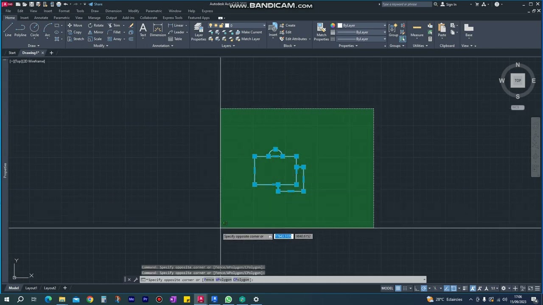Select the Text annotation tool

pos(143,30)
